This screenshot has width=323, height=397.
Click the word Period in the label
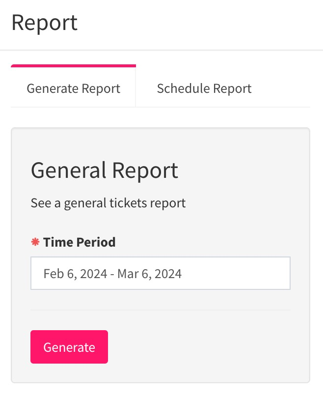[96, 242]
